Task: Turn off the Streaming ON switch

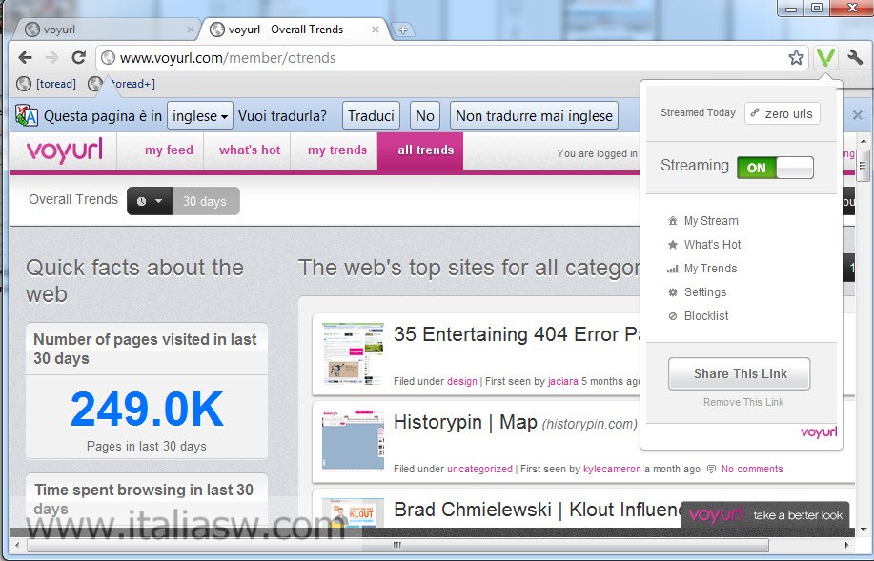Action: point(775,168)
